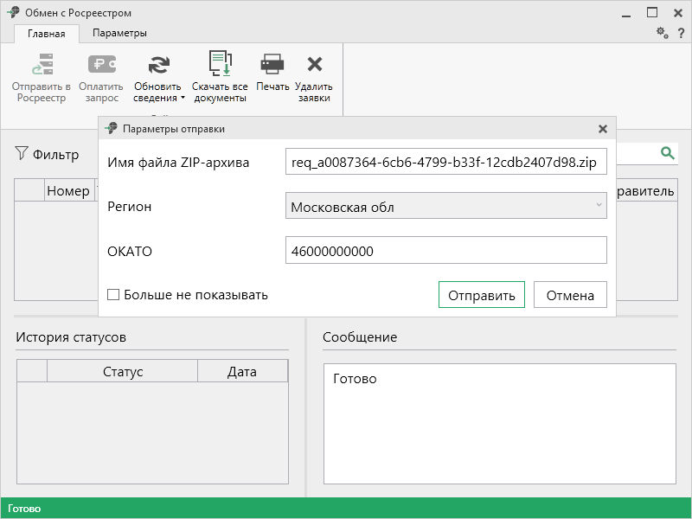Image resolution: width=692 pixels, height=519 pixels.
Task: Click the Refresh info icon
Action: (158, 66)
